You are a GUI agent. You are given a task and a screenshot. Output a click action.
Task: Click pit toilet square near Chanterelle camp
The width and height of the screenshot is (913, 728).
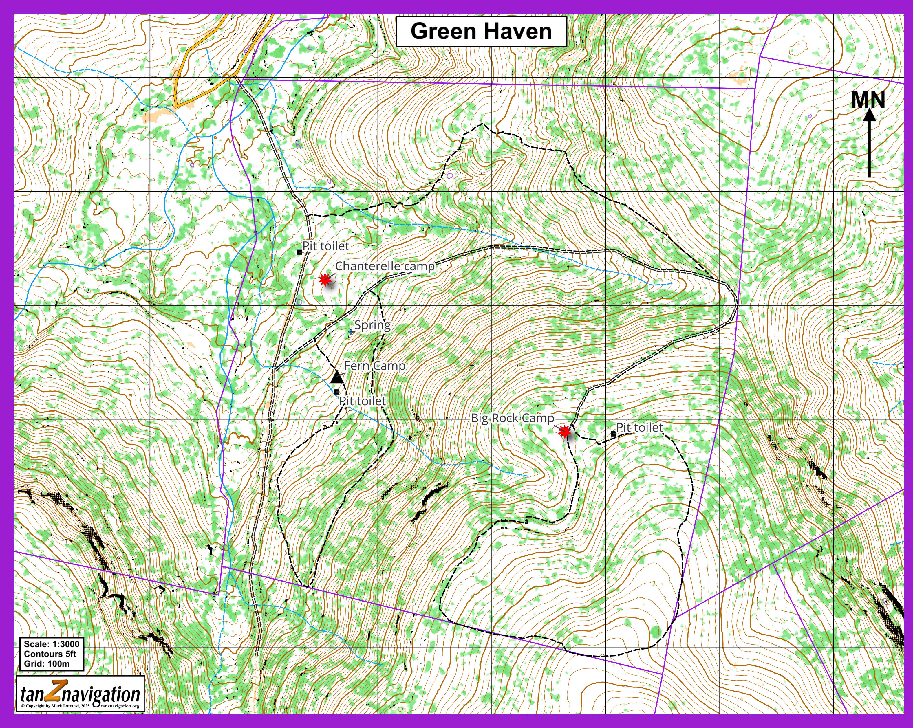[x=299, y=252]
